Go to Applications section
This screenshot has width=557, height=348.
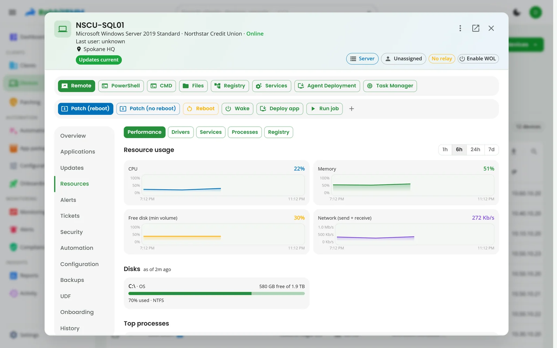[x=84, y=152]
